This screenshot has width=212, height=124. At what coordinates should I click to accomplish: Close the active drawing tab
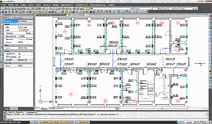(x=87, y=15)
